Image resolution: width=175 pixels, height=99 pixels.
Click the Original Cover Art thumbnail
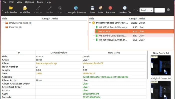[x=161, y=90]
